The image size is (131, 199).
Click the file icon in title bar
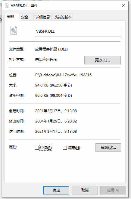click(7, 5)
